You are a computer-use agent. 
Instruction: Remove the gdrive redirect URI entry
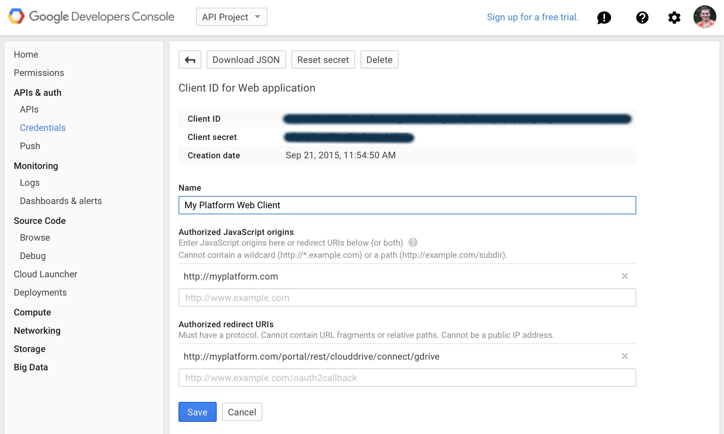tap(625, 356)
